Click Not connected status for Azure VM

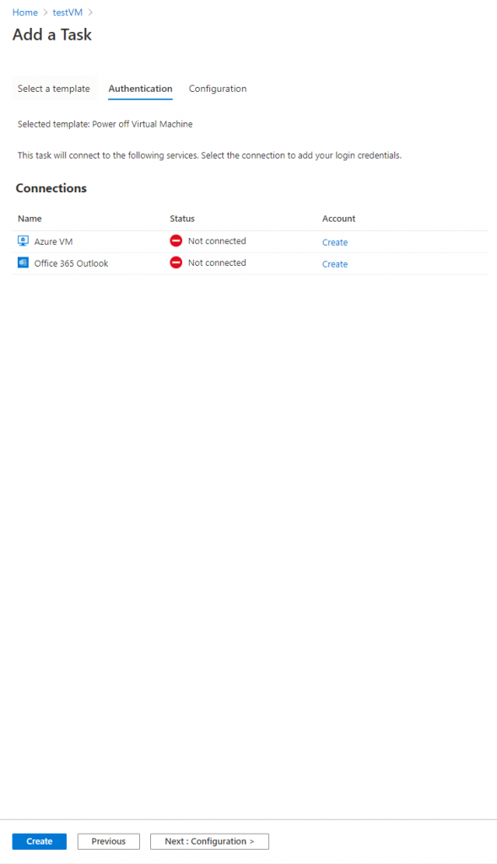217,240
